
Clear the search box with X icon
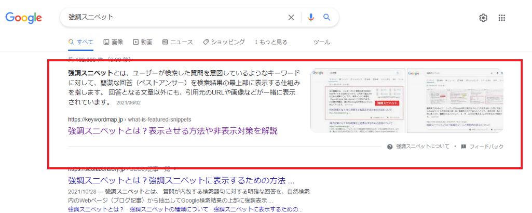click(x=291, y=17)
